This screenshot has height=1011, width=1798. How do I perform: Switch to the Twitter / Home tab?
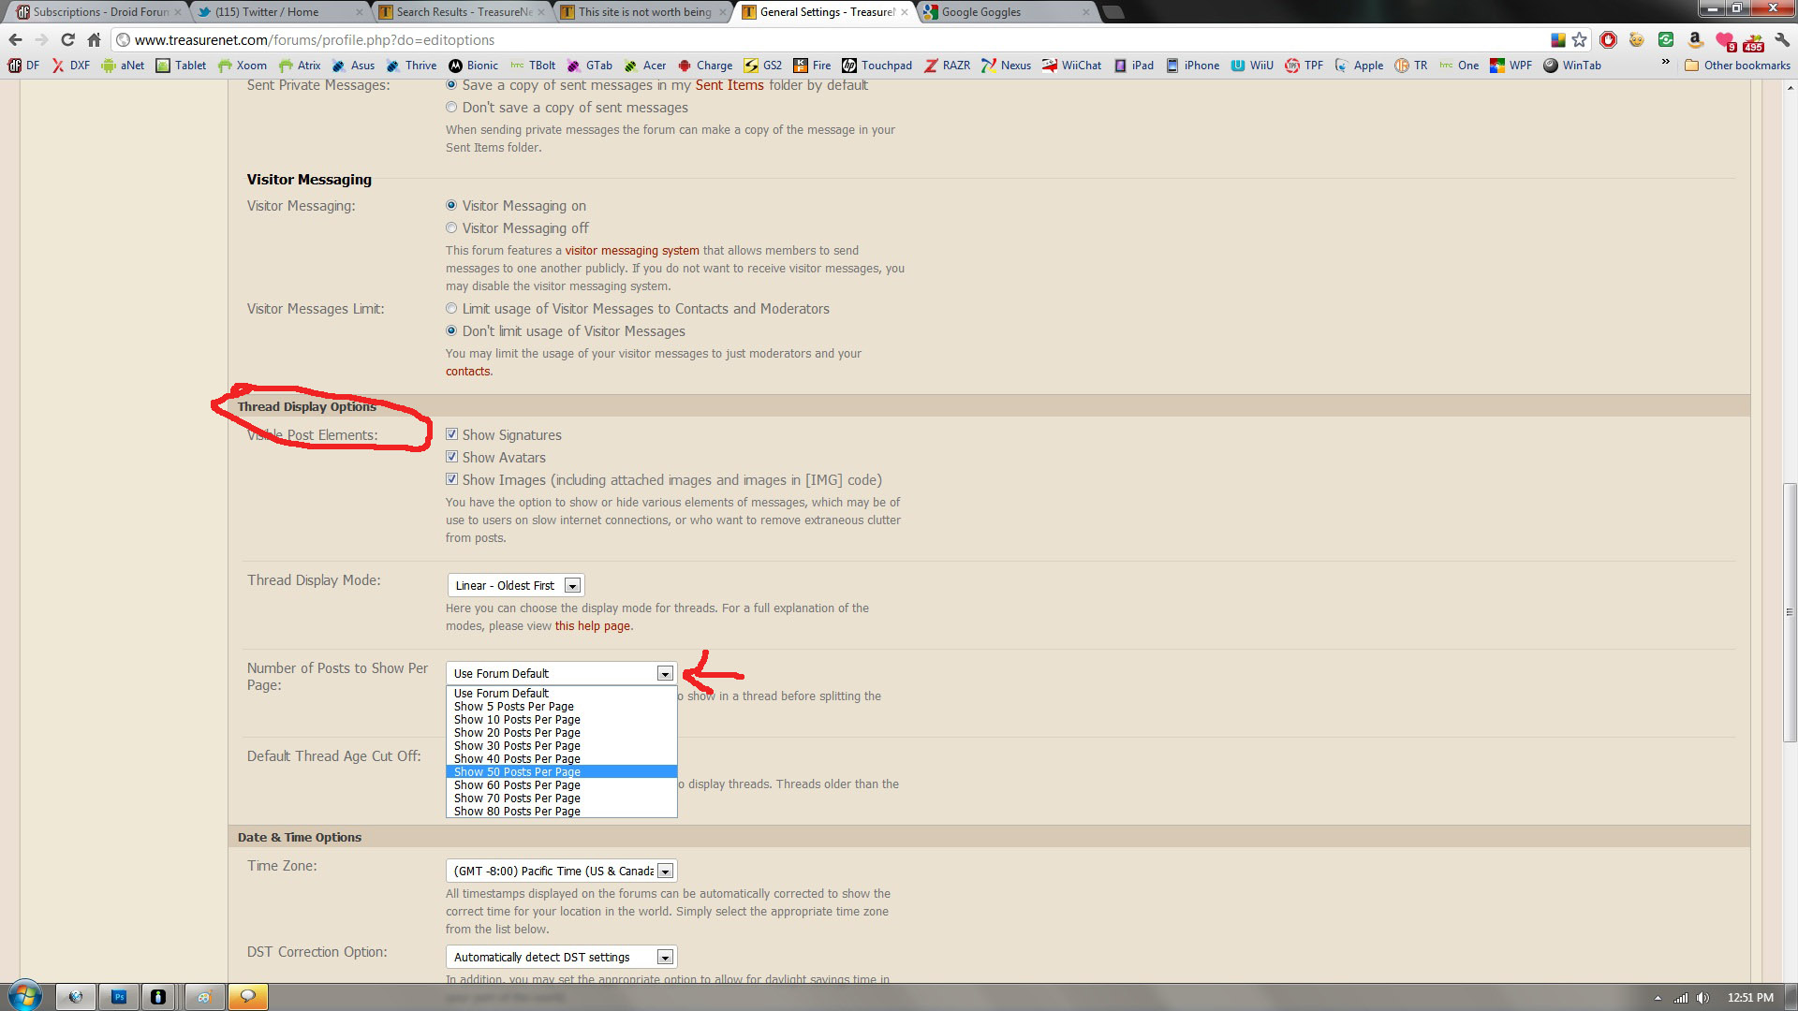pos(279,12)
